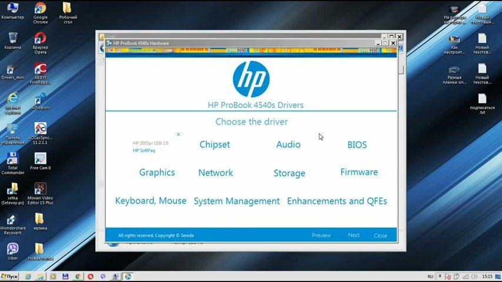Open the BIOS driver category
Viewport: 502px width, 282px height.
pos(357,145)
